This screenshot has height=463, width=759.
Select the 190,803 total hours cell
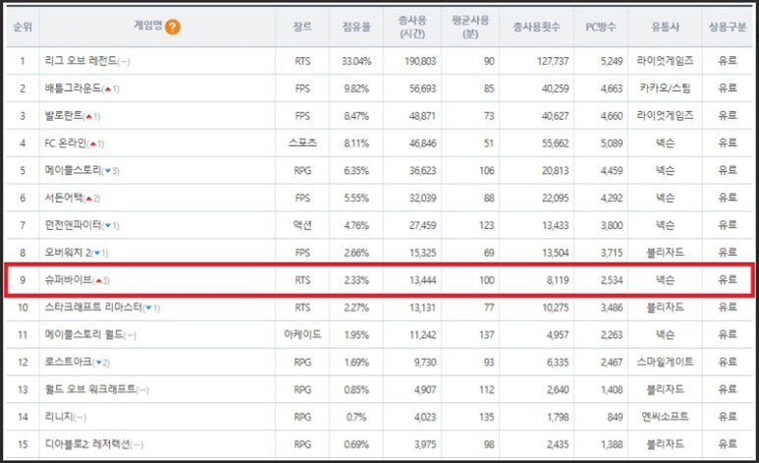coord(420,61)
